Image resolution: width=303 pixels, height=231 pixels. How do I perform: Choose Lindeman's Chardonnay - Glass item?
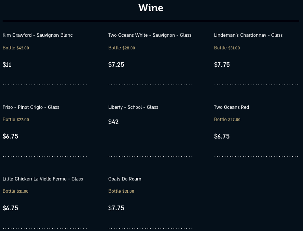coord(248,35)
